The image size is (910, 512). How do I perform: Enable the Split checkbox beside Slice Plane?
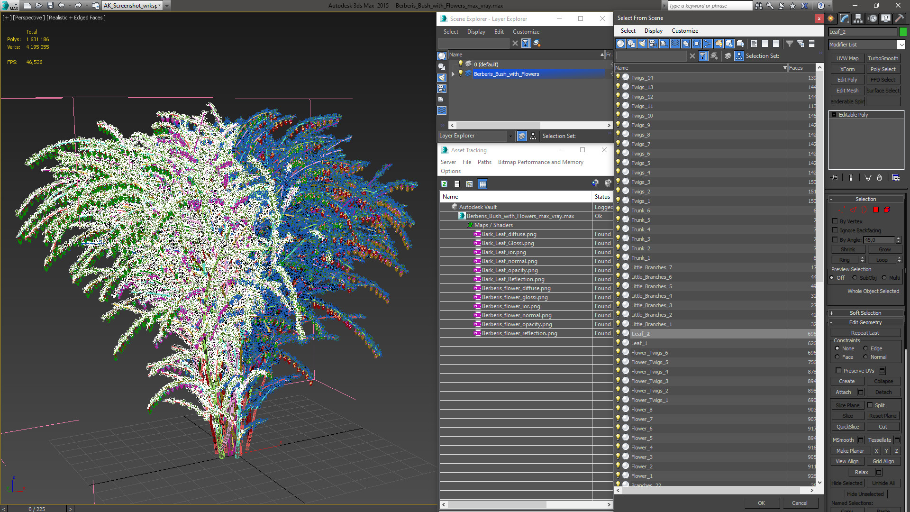coord(870,405)
